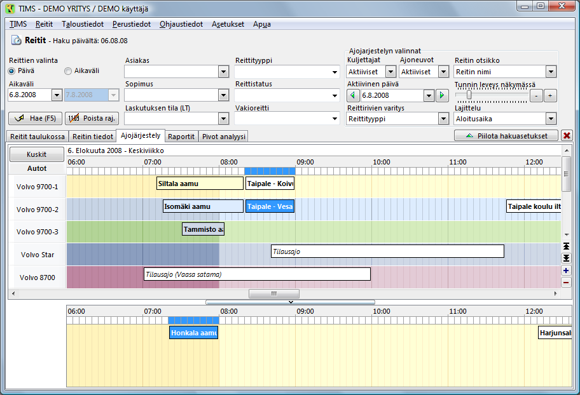Click the Poista raj. button
Image resolution: width=580 pixels, height=395 pixels.
92,118
